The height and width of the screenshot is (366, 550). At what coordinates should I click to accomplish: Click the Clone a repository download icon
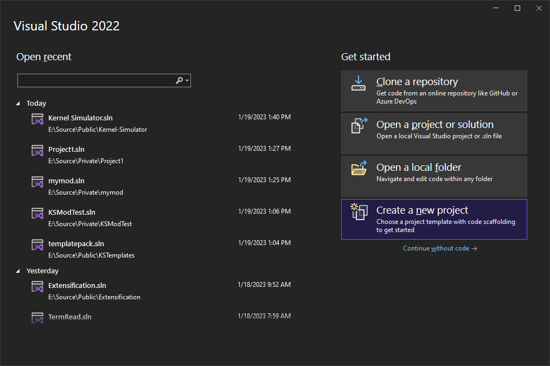click(359, 83)
